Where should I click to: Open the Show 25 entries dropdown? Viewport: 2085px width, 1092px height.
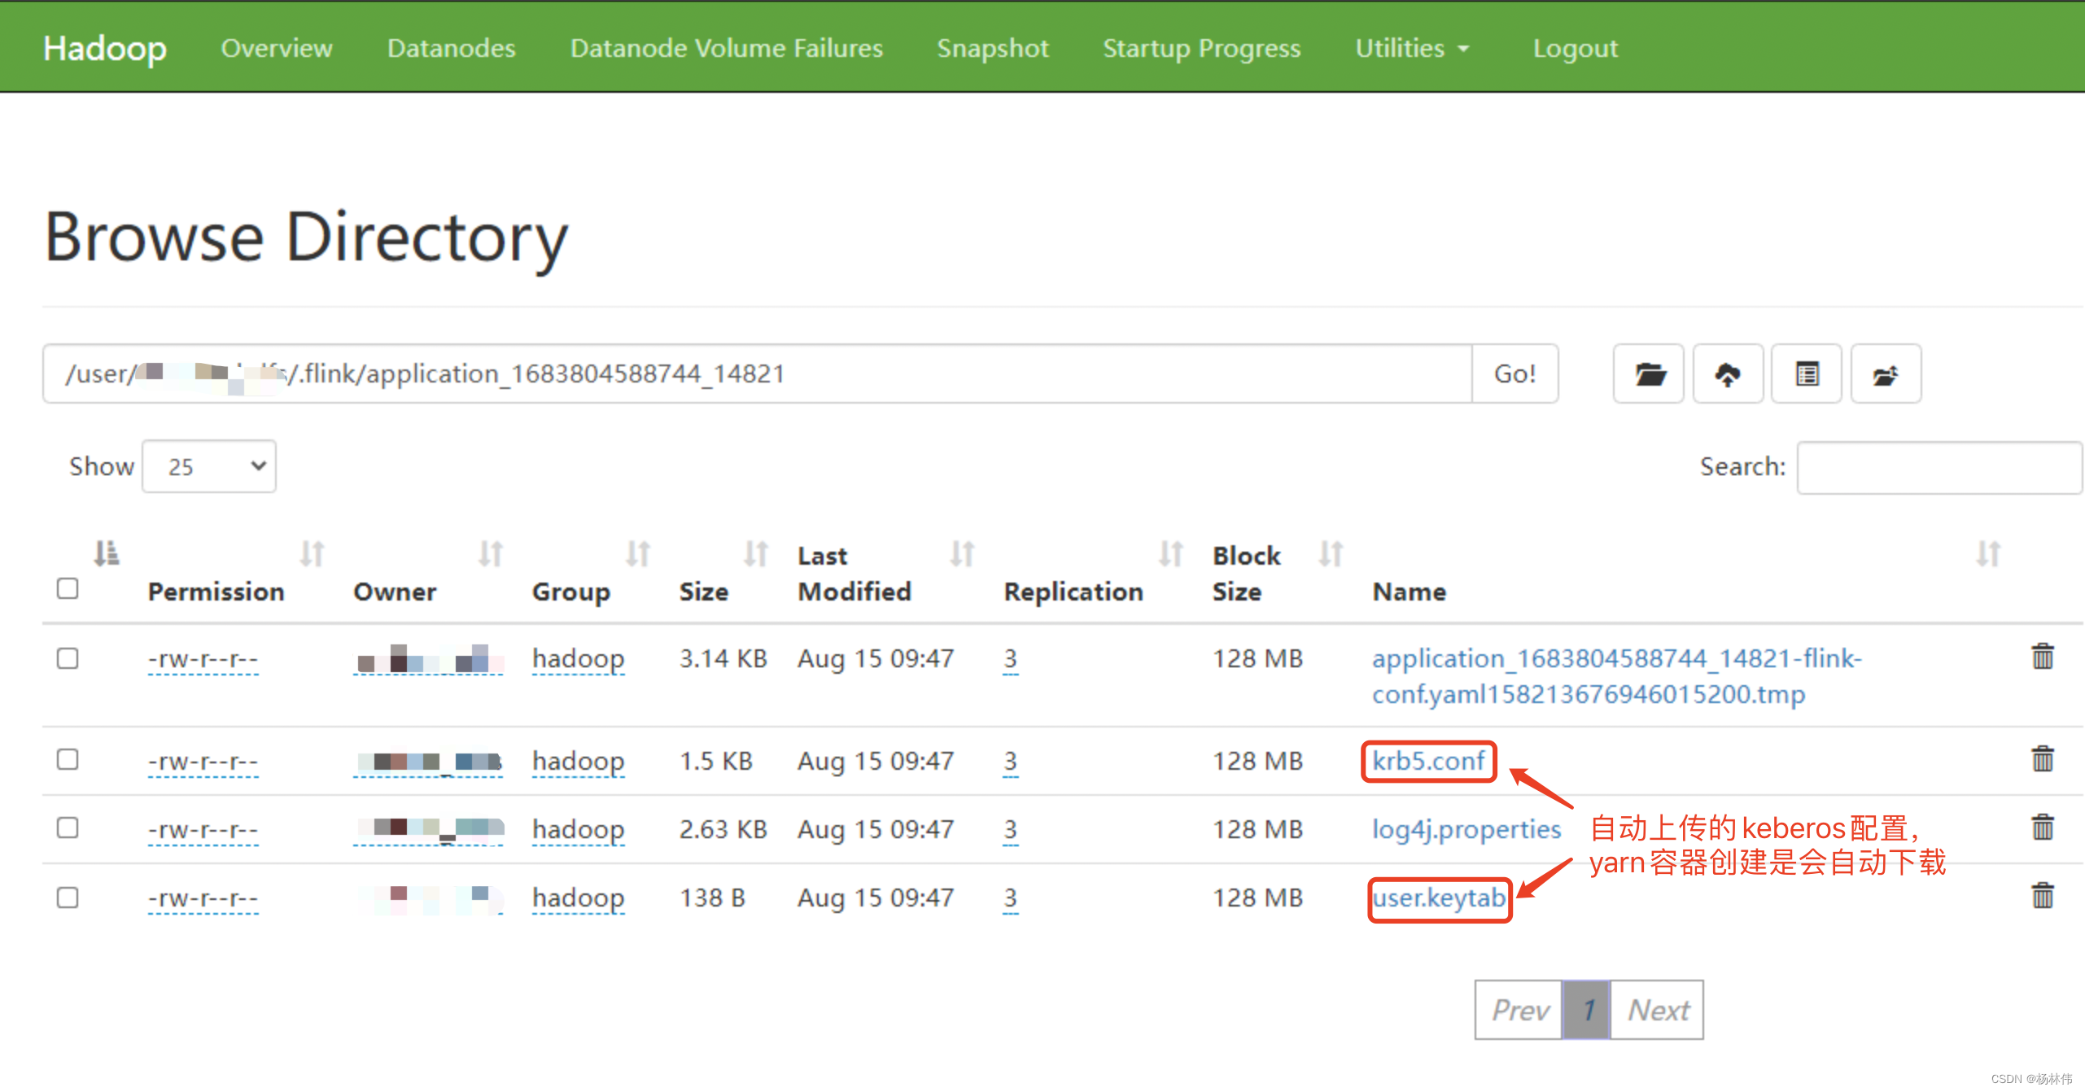tap(209, 466)
